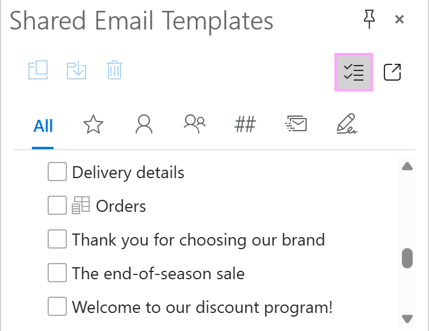Open the Thank you for choosing our brand template
This screenshot has width=429, height=331.
[x=198, y=240]
